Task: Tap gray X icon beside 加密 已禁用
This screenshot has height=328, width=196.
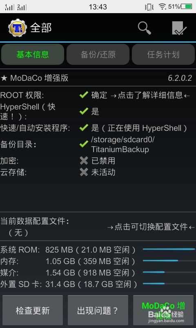Action: click(x=84, y=161)
